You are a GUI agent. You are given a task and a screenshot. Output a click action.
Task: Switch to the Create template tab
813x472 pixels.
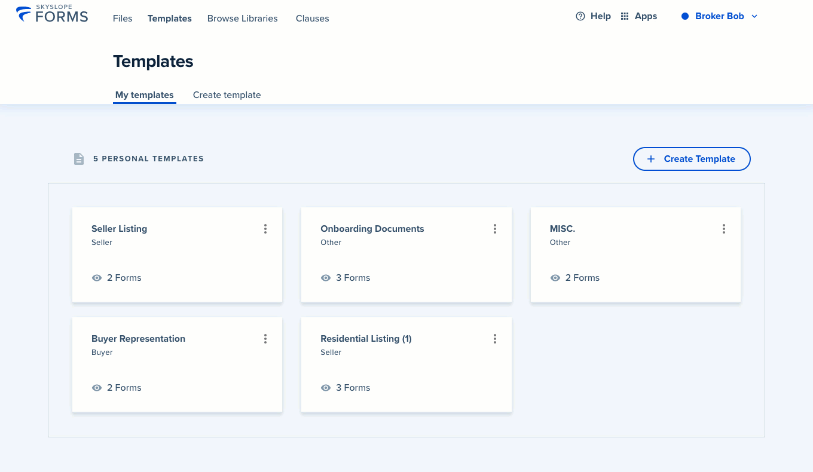click(x=227, y=95)
